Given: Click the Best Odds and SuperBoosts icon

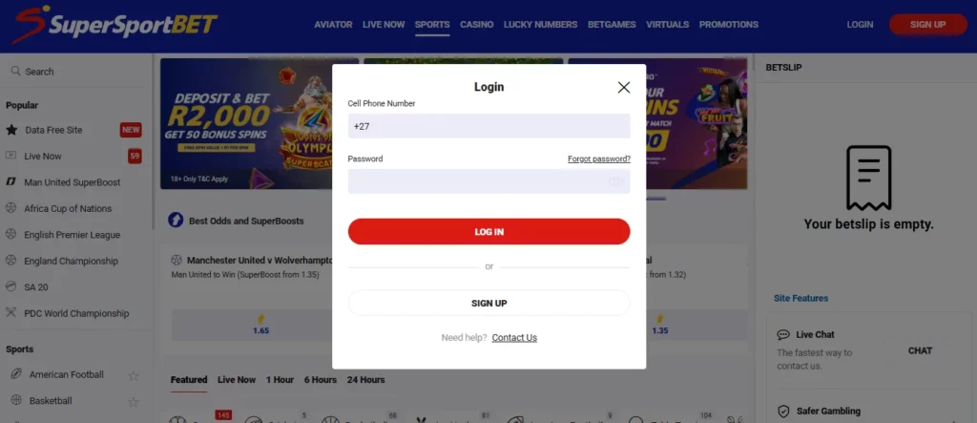Looking at the screenshot, I should [x=176, y=221].
